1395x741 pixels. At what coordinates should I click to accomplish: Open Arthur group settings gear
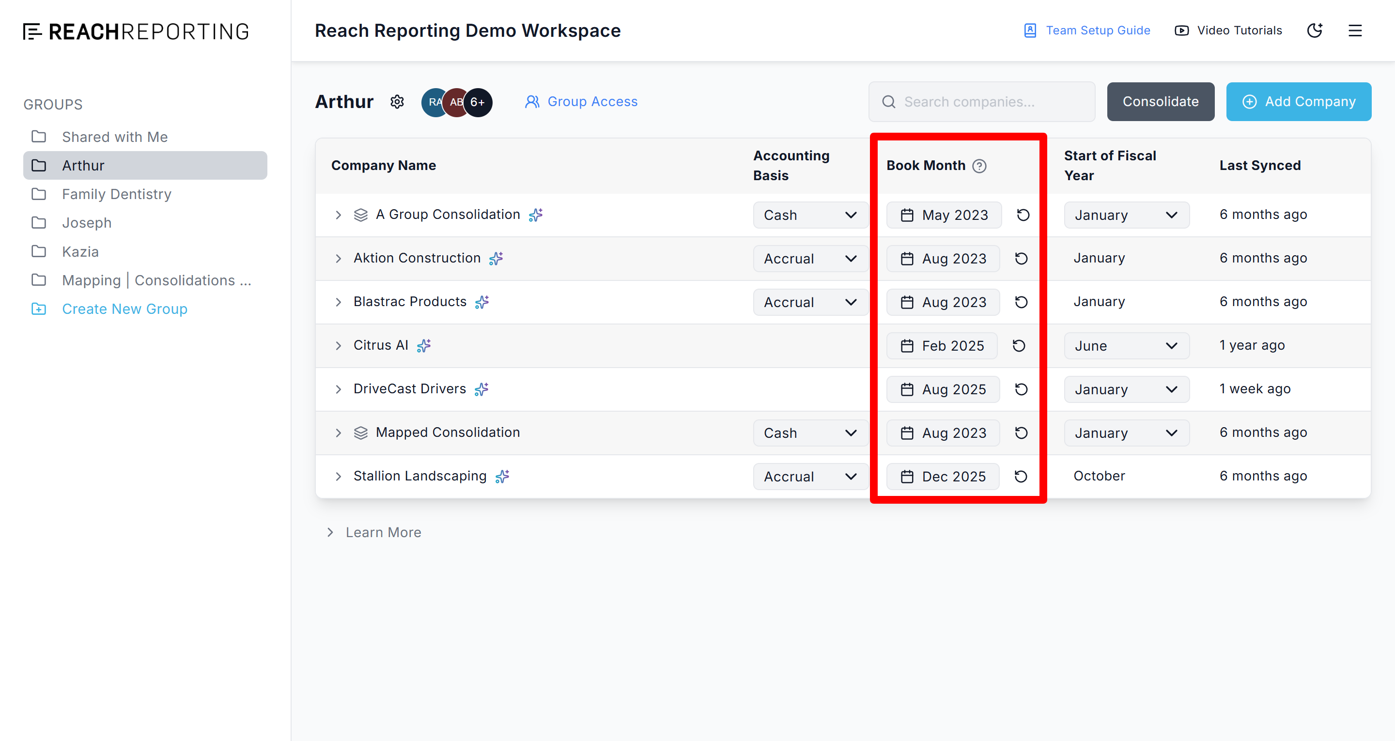(x=397, y=102)
